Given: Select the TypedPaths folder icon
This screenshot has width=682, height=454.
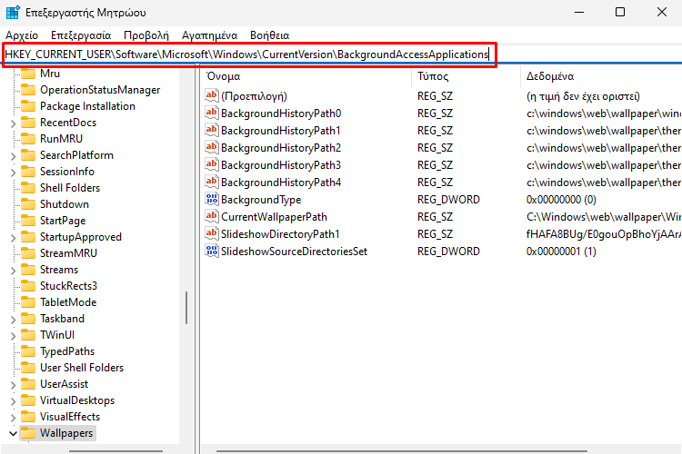Looking at the screenshot, I should (28, 351).
